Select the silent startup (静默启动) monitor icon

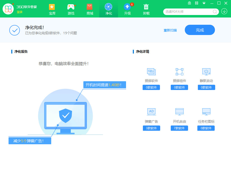tap(206, 72)
